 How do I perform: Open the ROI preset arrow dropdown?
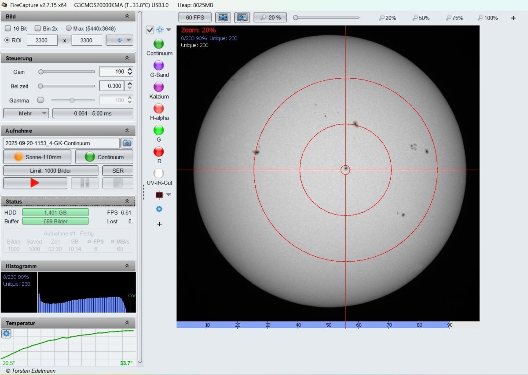coord(119,40)
